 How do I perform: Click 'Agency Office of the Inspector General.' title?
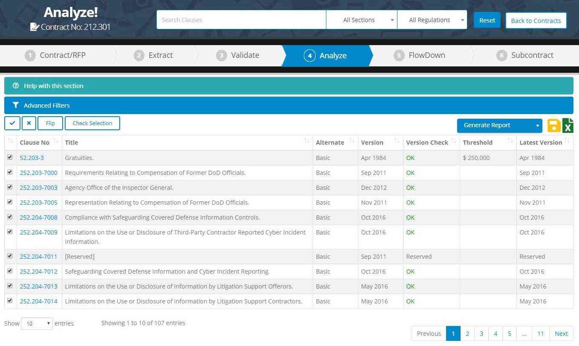pyautogui.click(x=119, y=187)
